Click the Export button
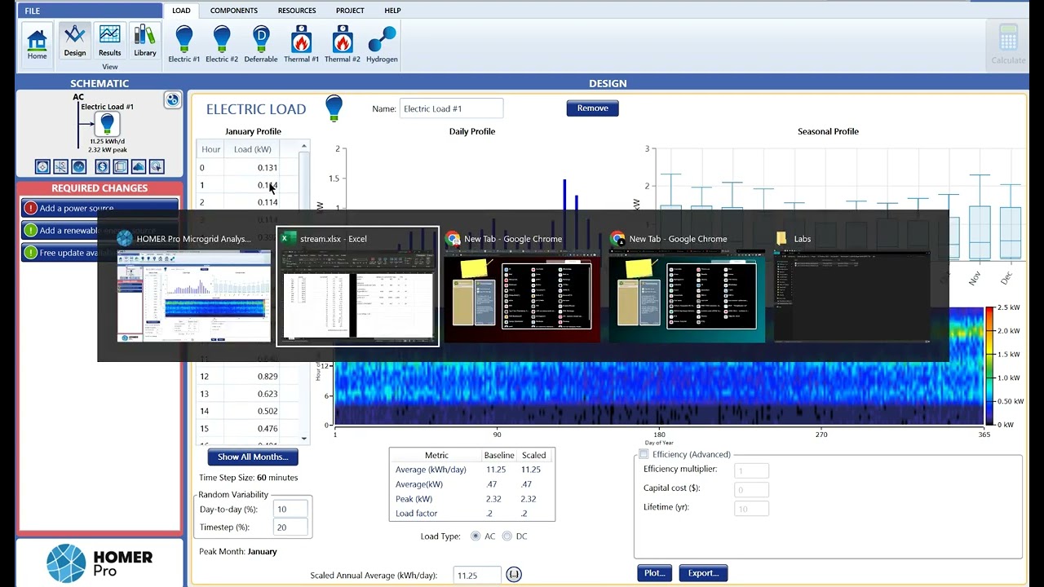 pyautogui.click(x=703, y=573)
